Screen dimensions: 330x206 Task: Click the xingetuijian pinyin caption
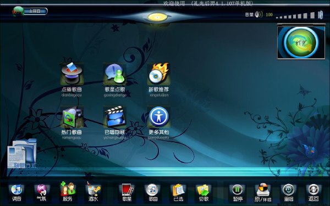tap(159, 95)
